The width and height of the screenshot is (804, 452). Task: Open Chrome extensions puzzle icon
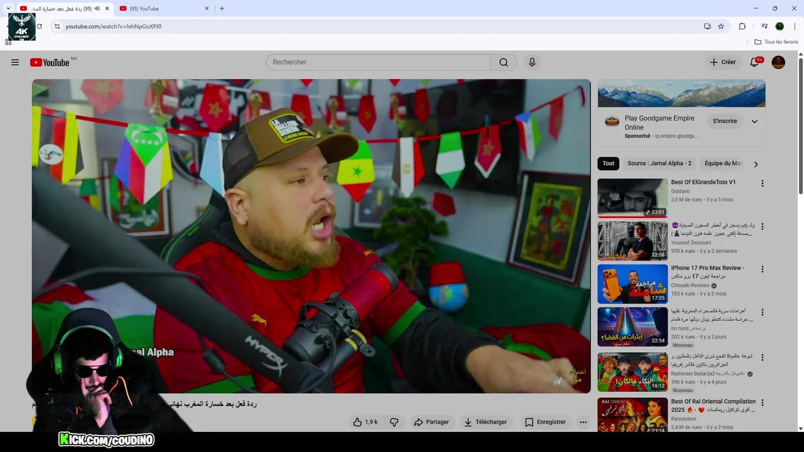(742, 26)
